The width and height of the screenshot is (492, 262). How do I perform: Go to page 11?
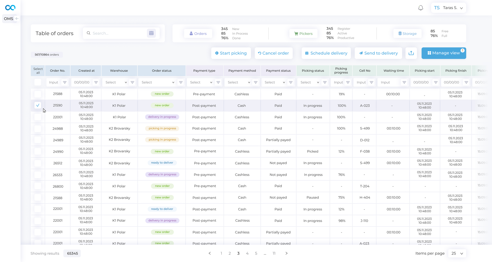[x=274, y=253]
